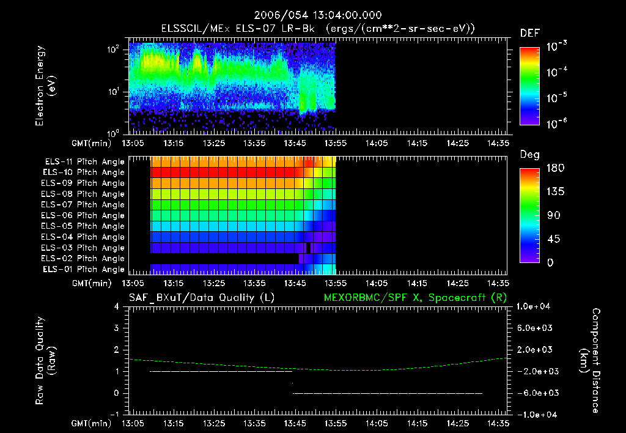Viewport: 626px width, 433px height.
Task: Click the timestamp title 2006/054 13:04:00.000
Action: 318,15
